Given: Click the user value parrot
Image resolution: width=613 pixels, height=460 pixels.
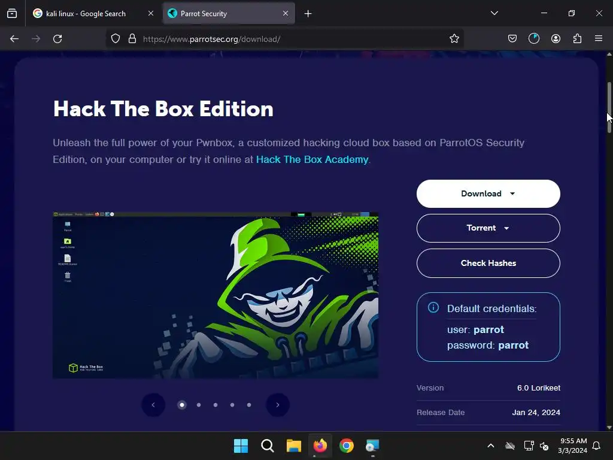Looking at the screenshot, I should pos(488,330).
